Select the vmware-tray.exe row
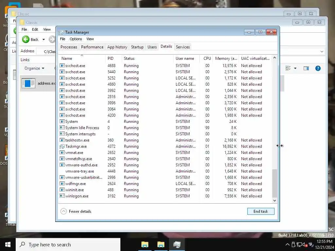The height and width of the screenshot is (251, 335). [x=165, y=171]
